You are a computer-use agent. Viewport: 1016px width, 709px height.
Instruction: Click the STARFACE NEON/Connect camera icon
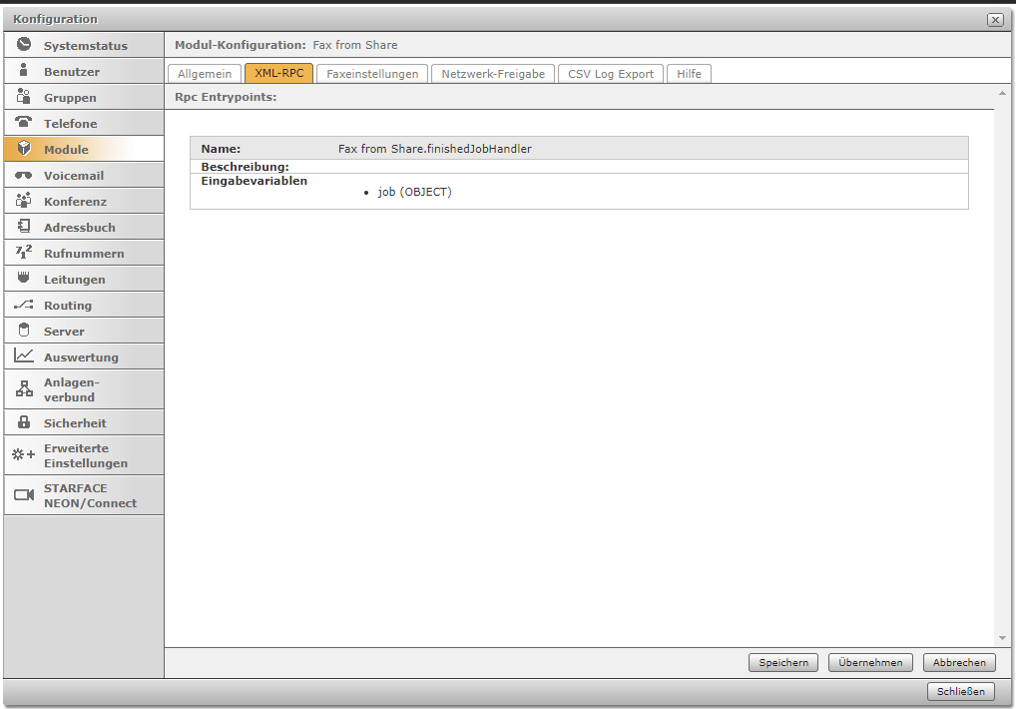tap(24, 495)
